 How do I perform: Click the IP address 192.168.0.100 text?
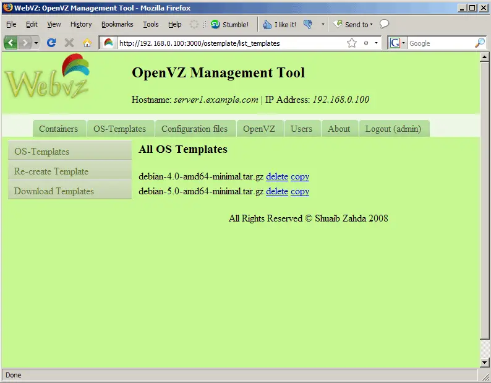pos(341,100)
